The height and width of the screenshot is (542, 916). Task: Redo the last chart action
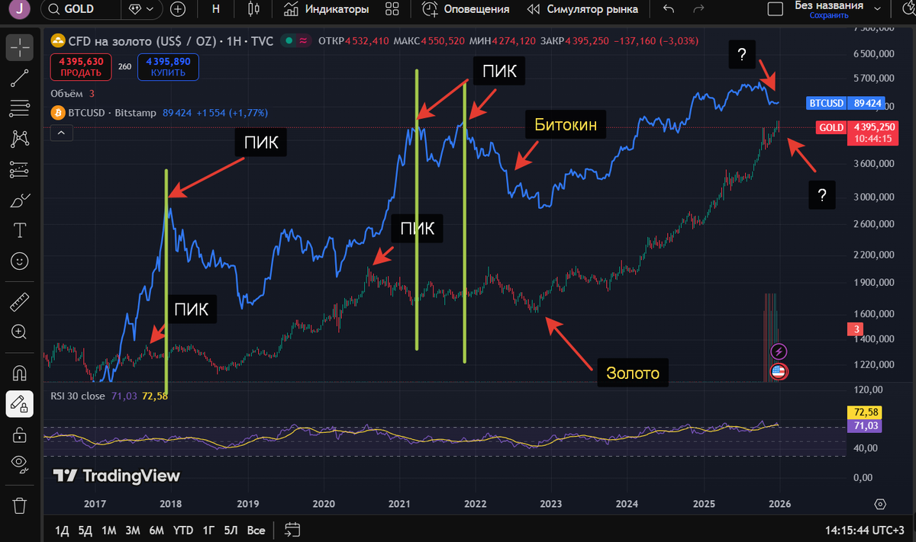click(698, 9)
